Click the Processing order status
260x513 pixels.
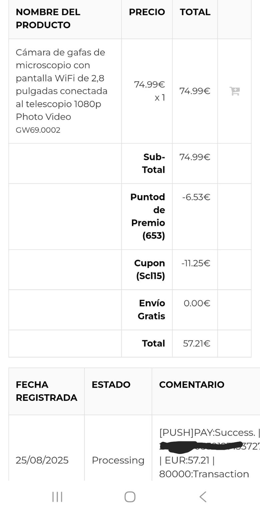(x=118, y=460)
